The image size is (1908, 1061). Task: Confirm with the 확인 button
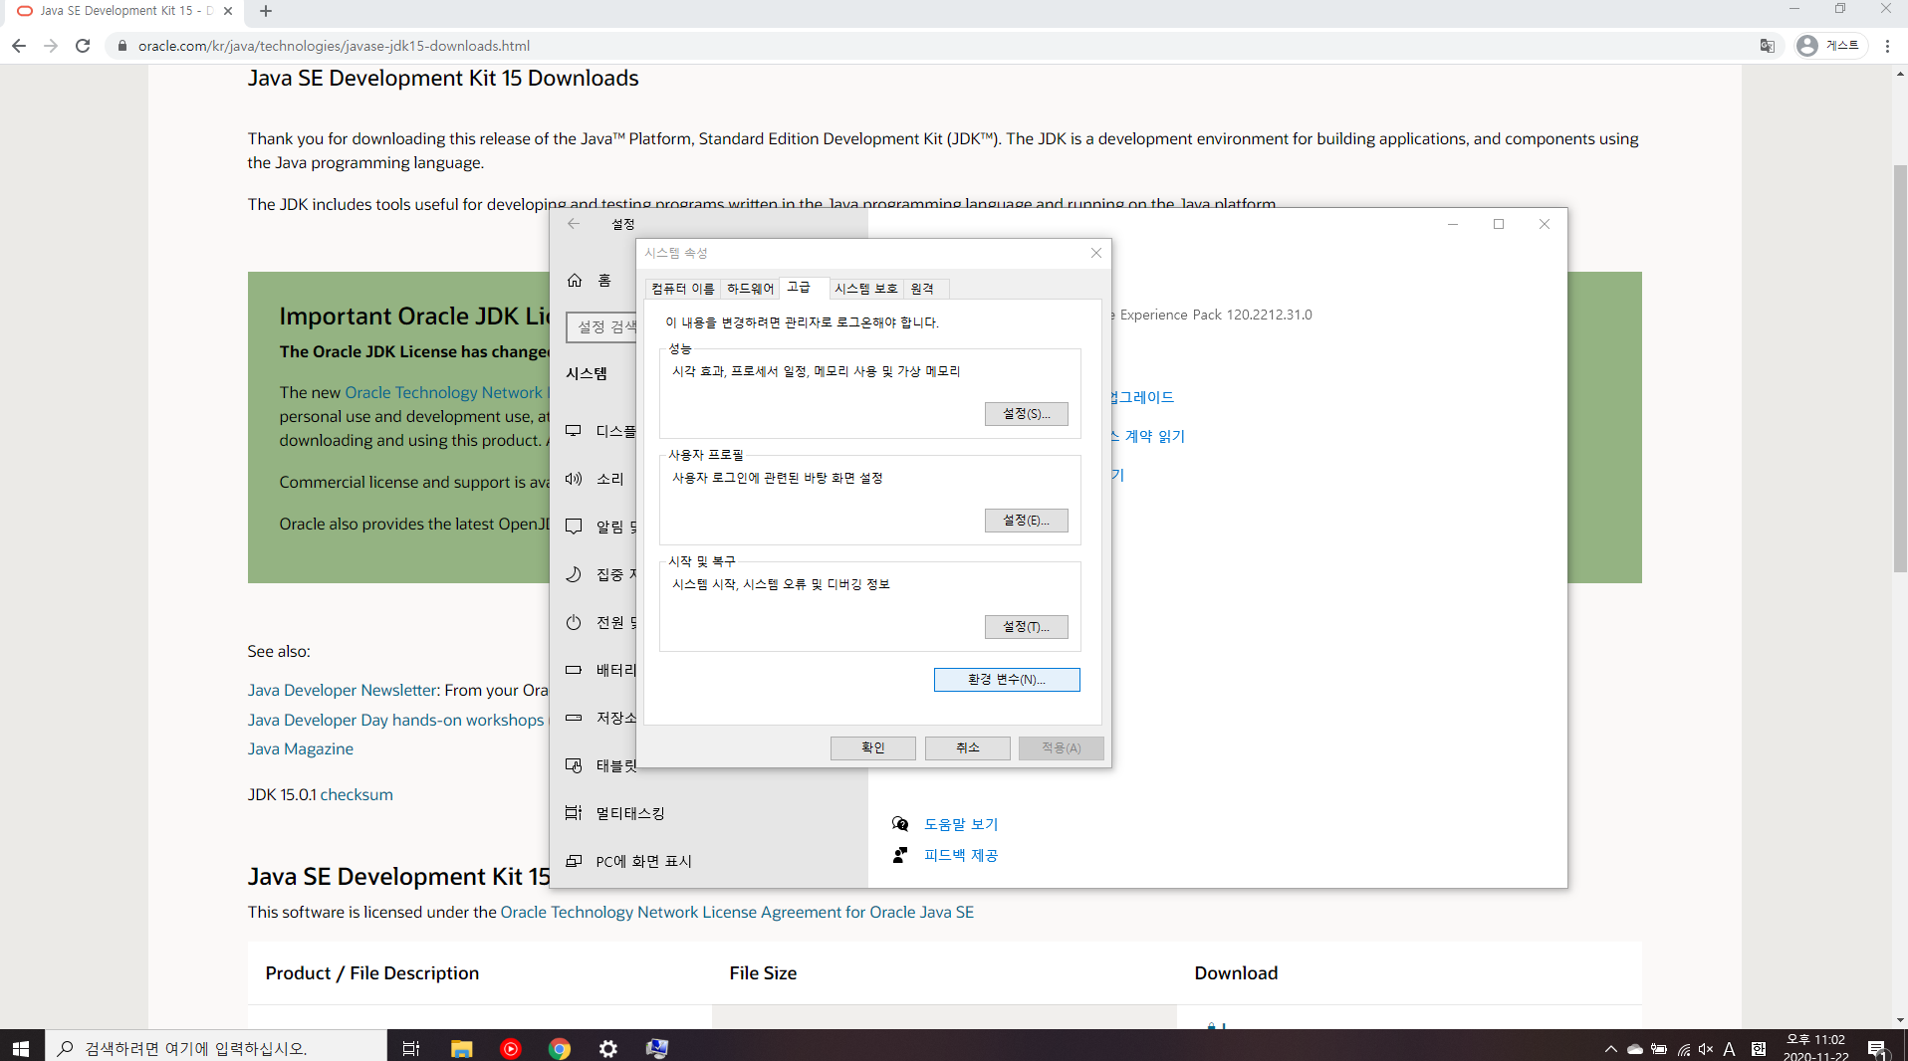pyautogui.click(x=873, y=748)
